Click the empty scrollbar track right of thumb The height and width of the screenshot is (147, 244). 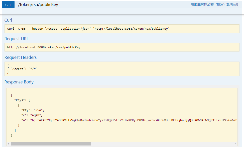tap(162, 144)
